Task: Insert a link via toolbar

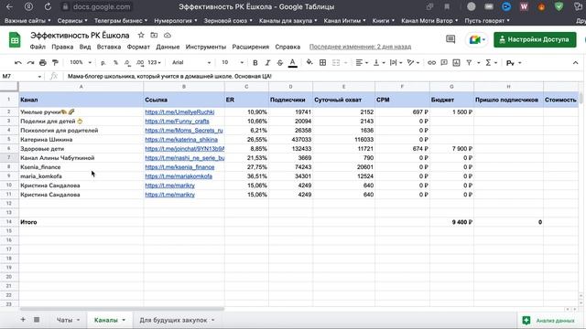Action: click(431, 63)
